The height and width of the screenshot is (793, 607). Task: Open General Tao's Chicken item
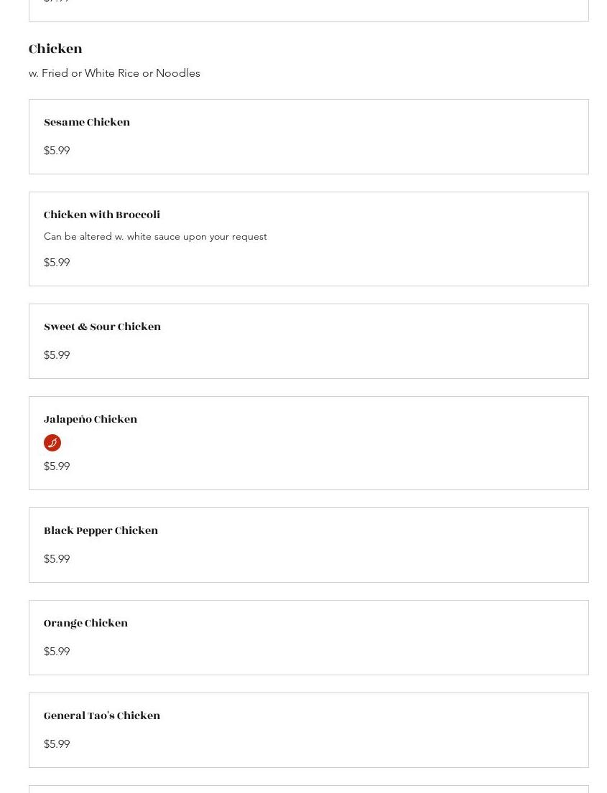coord(102,716)
